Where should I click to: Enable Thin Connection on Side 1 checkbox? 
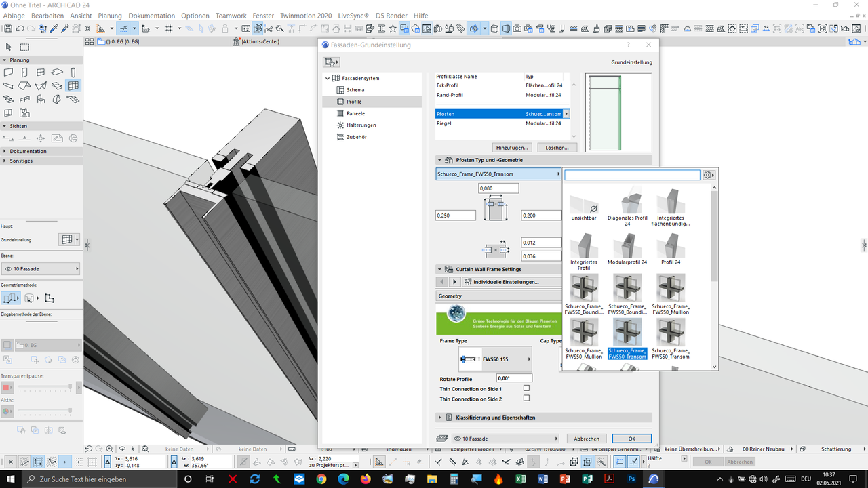(526, 388)
